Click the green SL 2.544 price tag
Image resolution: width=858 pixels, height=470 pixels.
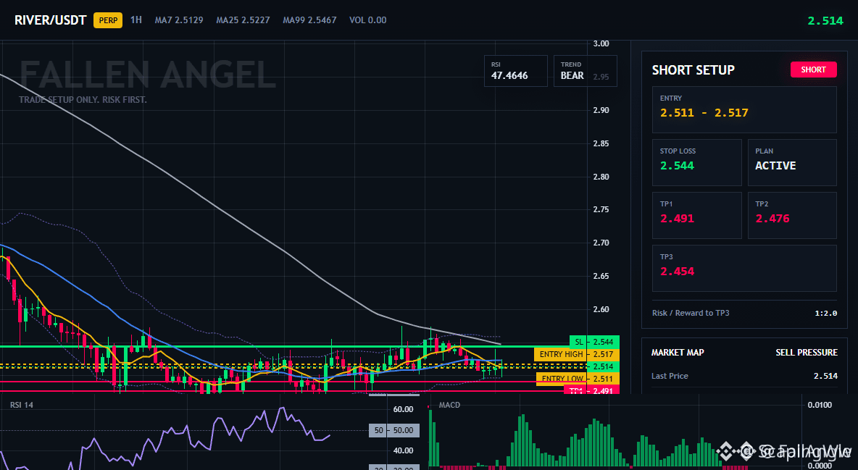tap(594, 342)
